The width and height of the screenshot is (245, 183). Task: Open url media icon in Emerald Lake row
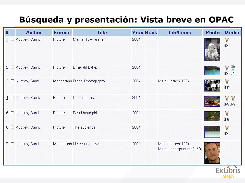tap(233, 68)
